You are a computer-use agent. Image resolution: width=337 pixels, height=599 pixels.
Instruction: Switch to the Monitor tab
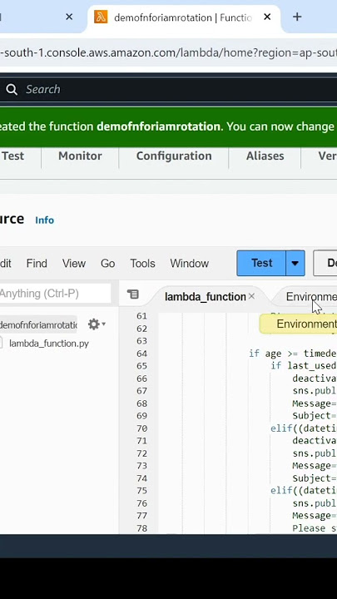tap(80, 156)
